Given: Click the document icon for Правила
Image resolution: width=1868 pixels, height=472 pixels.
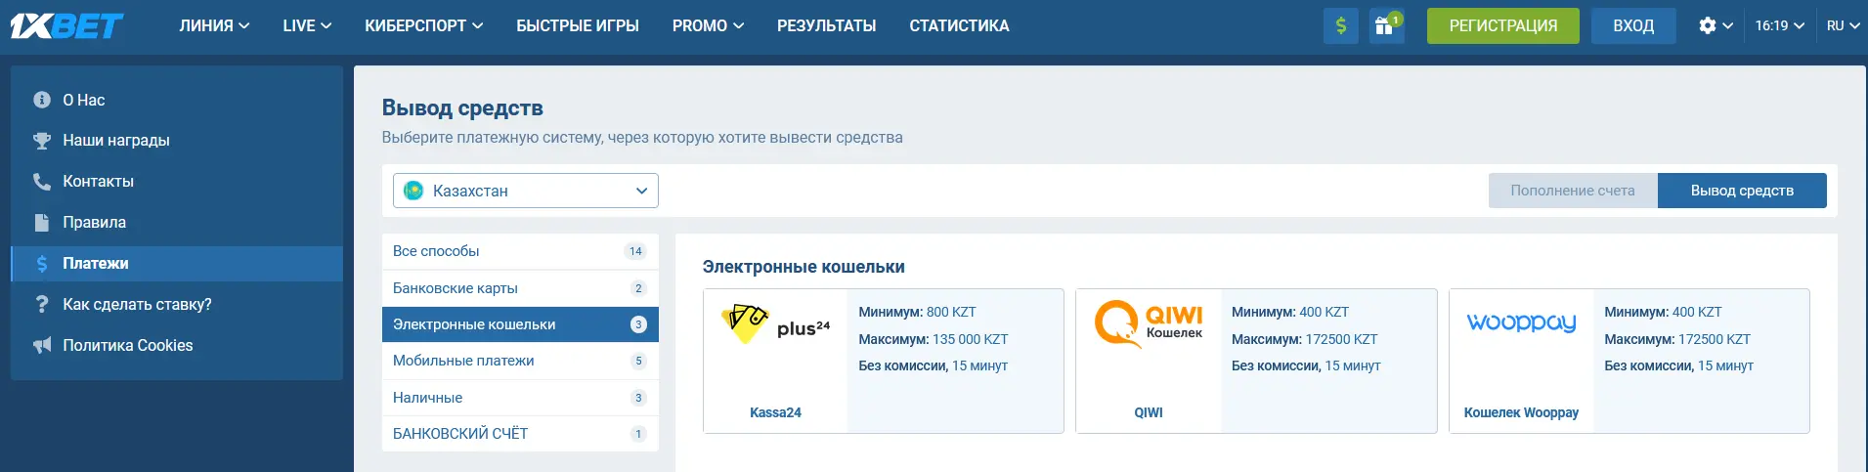Looking at the screenshot, I should pyautogui.click(x=42, y=223).
